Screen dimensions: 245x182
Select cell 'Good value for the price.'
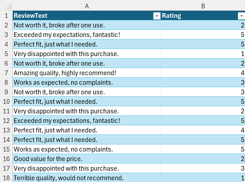coord(87,159)
